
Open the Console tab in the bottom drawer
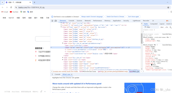[x=57, y=74]
